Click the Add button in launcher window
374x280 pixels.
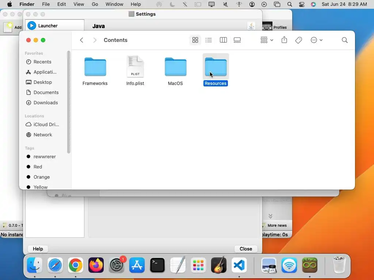tap(13, 27)
